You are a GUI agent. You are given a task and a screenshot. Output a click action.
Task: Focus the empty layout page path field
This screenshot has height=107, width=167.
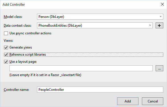[81, 68]
